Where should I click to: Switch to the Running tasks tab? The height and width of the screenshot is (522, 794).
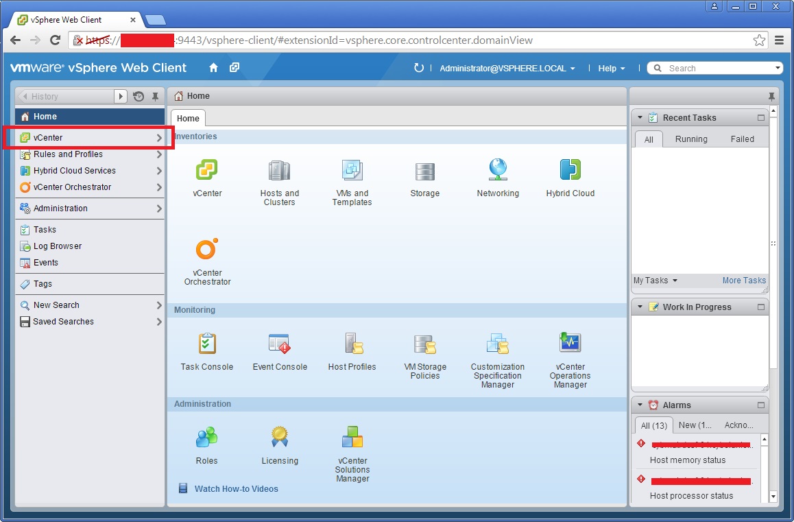click(x=691, y=139)
